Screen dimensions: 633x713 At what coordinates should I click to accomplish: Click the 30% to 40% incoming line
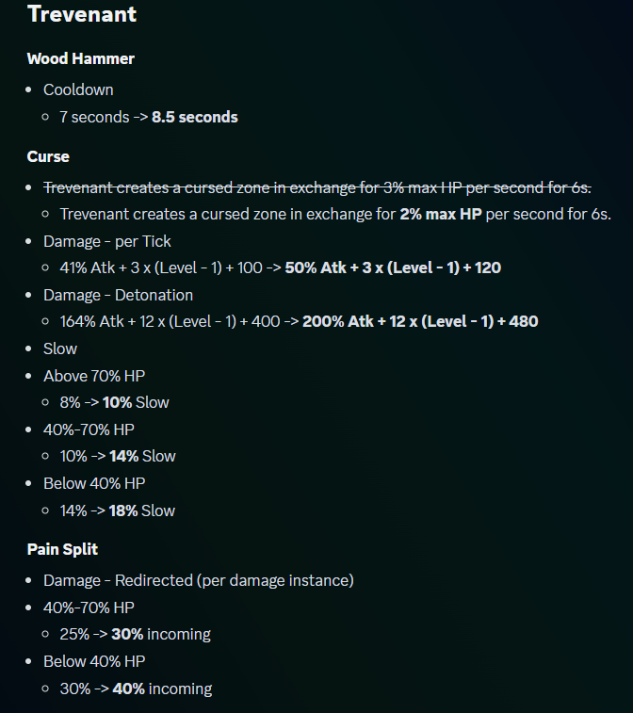point(136,689)
